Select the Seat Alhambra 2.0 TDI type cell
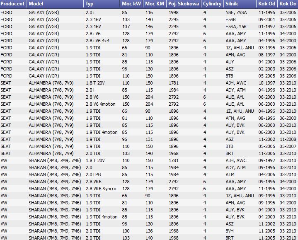Viewport: 298px width, 240px height. 93,153
